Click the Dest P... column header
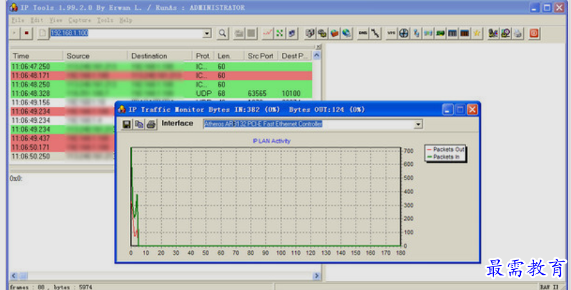The image size is (571, 290). [295, 56]
